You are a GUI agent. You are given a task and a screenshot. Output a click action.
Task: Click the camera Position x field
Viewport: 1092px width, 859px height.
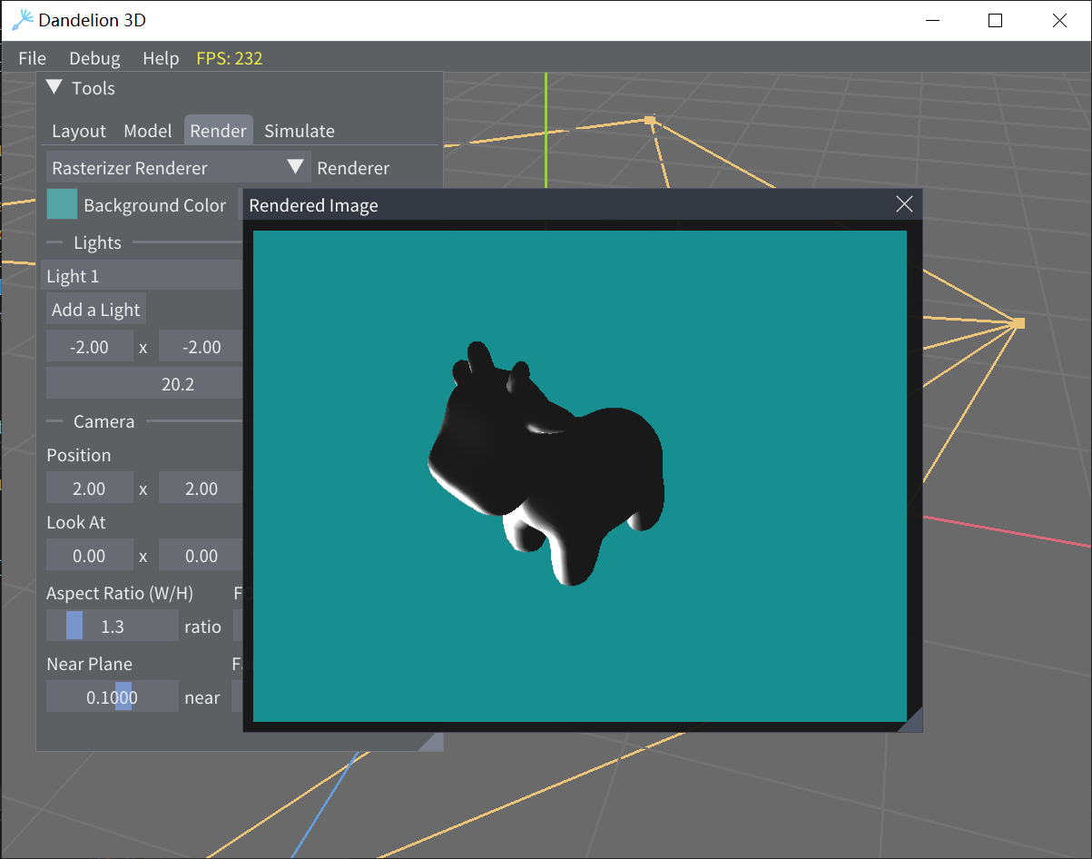pos(90,489)
